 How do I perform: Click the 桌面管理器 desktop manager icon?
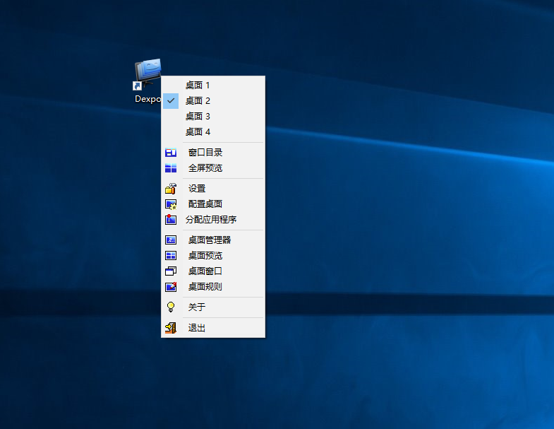coord(171,240)
